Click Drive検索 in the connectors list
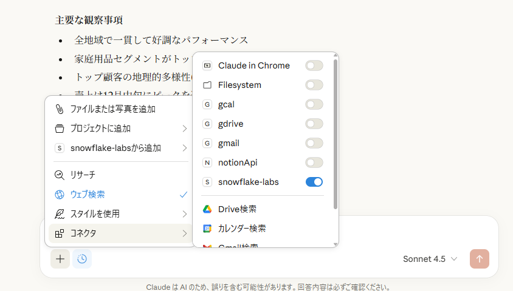Viewport: 513px width, 291px height. [x=237, y=209]
